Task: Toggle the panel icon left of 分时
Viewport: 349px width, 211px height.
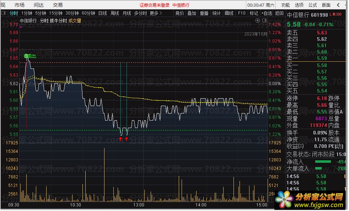Action: (x=4, y=13)
